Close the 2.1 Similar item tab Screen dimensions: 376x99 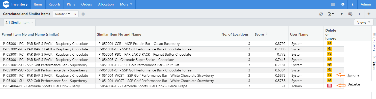pyautogui.click(x=32, y=23)
